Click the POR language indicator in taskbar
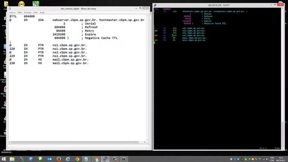The width and height of the screenshot is (288, 162). click(x=272, y=159)
